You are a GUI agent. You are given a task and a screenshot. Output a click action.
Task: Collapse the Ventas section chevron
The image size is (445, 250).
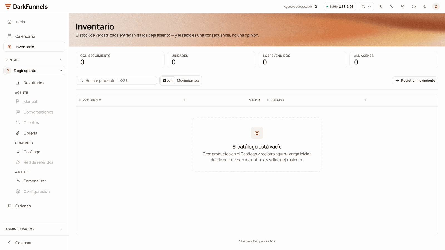click(61, 60)
